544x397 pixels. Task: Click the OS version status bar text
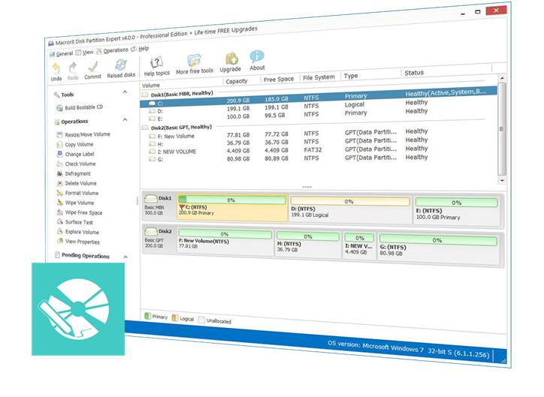[408, 349]
